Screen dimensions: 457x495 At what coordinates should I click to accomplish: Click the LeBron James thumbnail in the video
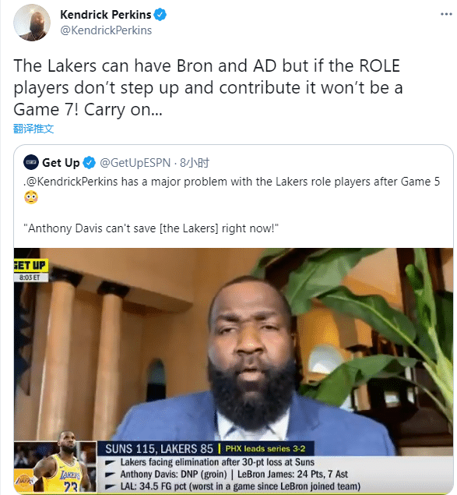point(55,467)
